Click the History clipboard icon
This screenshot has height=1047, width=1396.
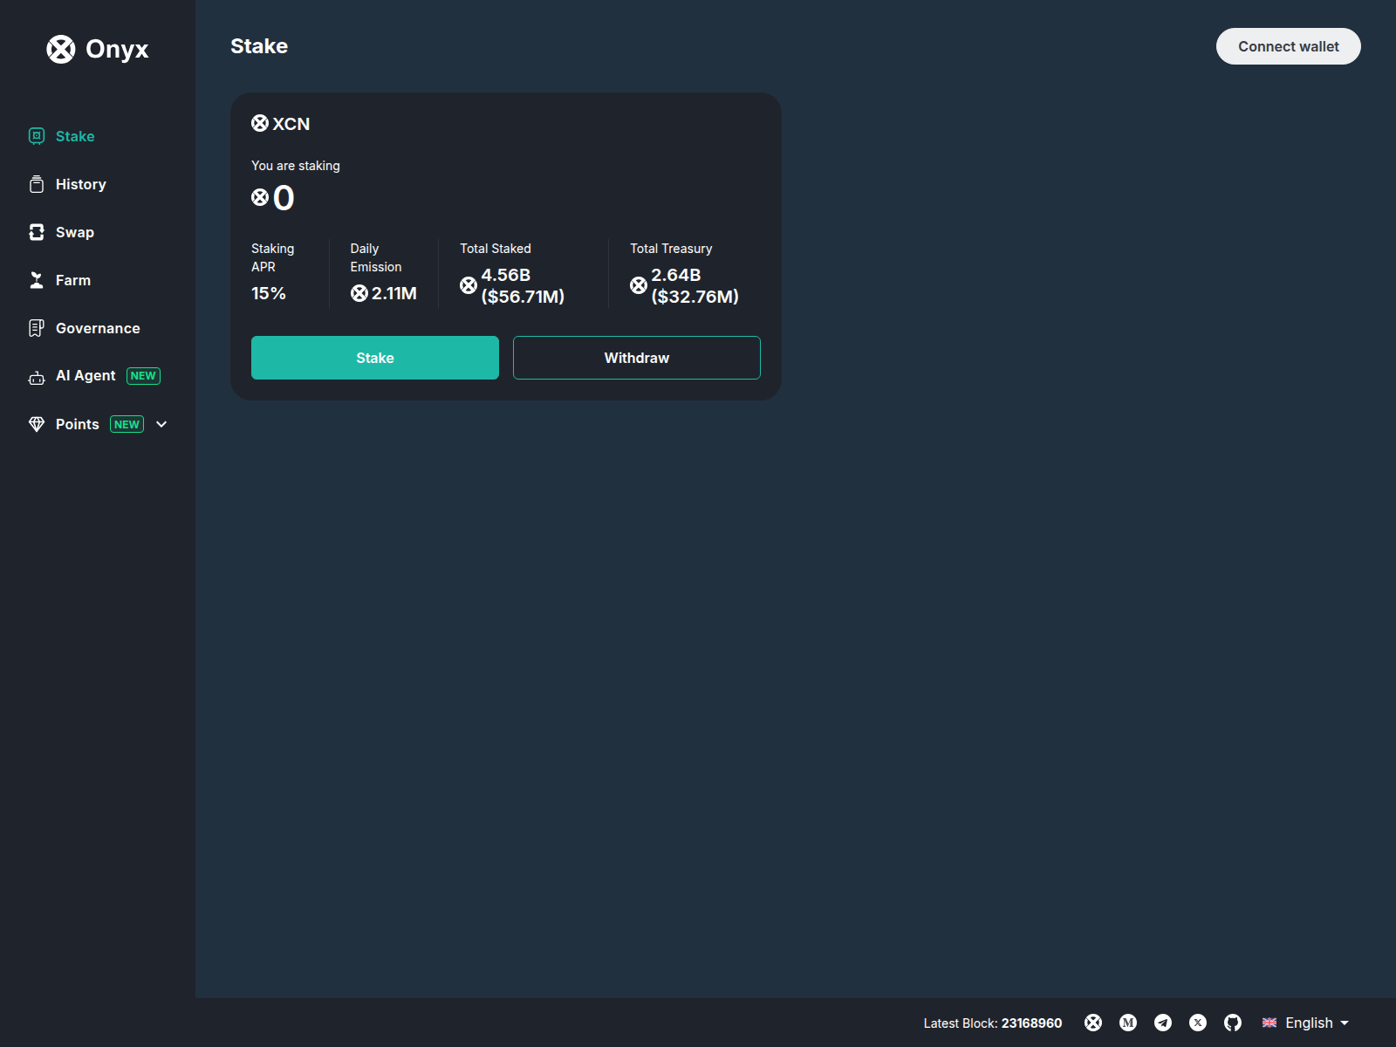click(37, 184)
